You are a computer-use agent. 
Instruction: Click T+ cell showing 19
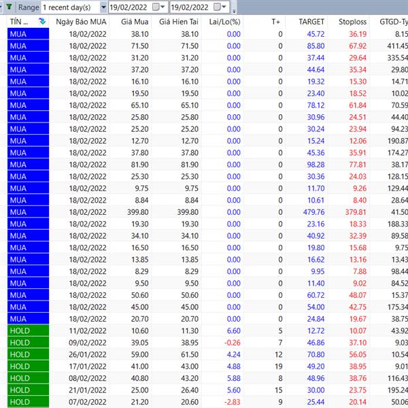(279, 367)
